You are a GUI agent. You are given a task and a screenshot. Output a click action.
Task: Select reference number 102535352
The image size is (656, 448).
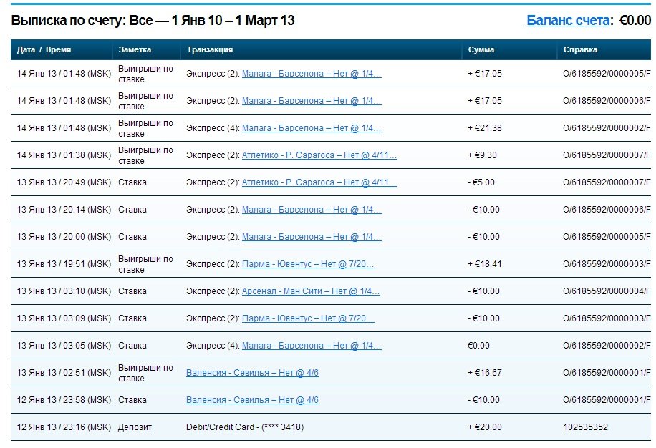[585, 427]
